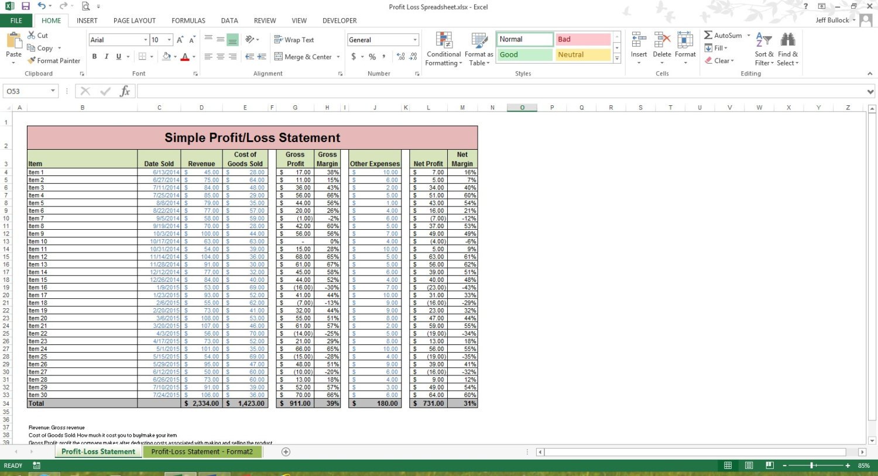The image size is (878, 476).
Task: Apply the Good cell style
Action: 524,55
